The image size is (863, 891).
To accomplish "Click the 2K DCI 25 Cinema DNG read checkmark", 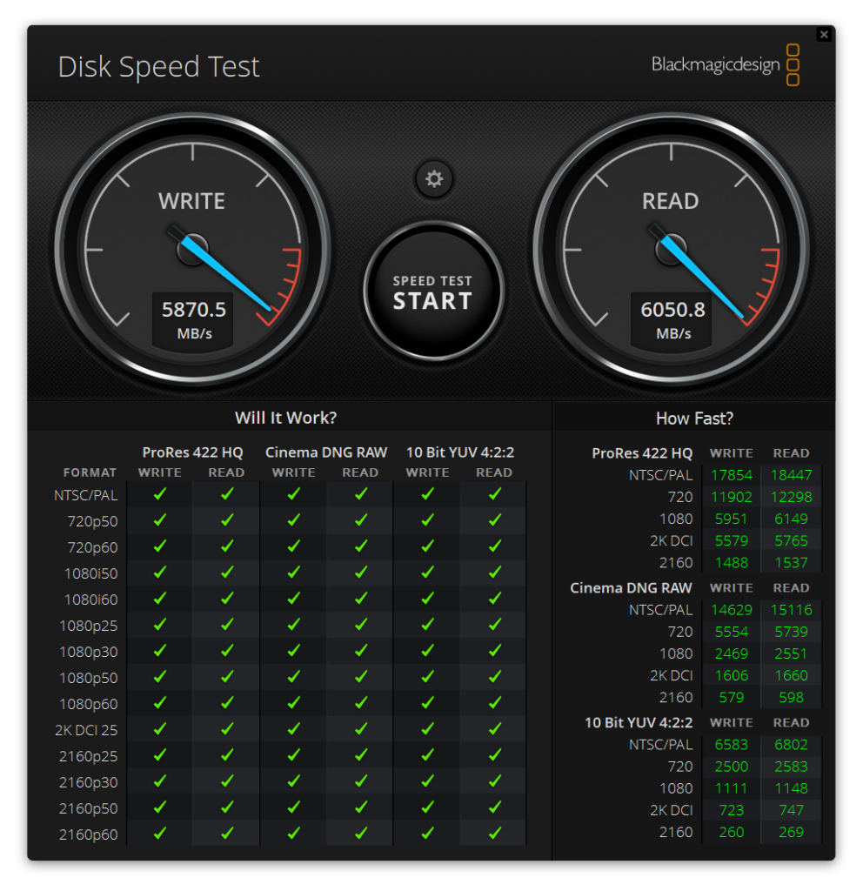I will click(x=361, y=729).
